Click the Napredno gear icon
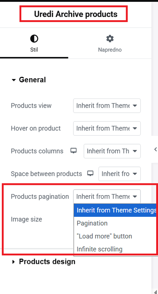158x294 pixels. pos(110,39)
